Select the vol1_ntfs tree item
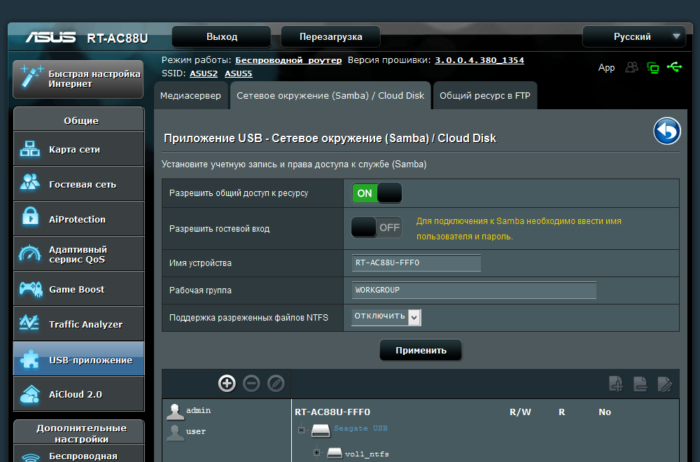700x462 pixels. (367, 454)
